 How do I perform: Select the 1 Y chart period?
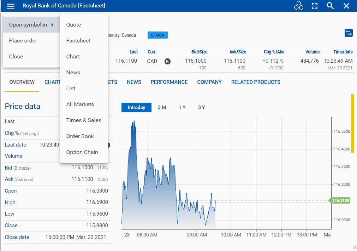(x=182, y=107)
